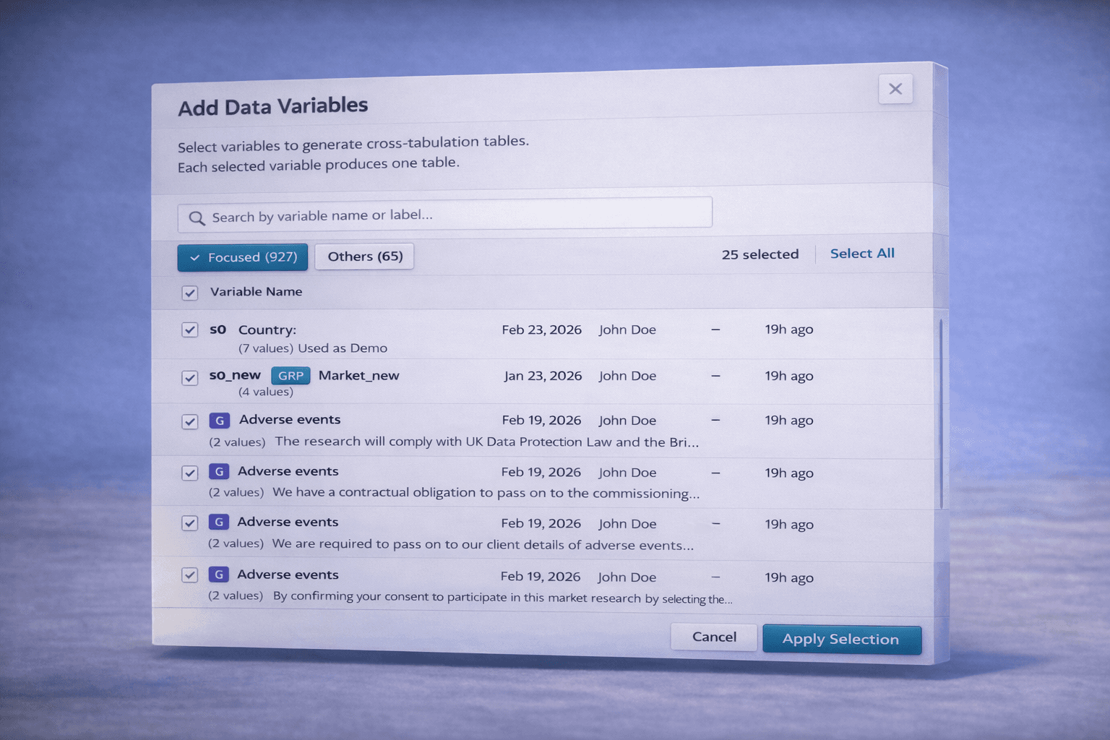Click the G badge on contractual obligation row
This screenshot has width=1110, height=740.
point(219,472)
